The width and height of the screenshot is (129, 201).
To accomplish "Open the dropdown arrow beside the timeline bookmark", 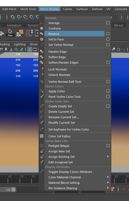I will tap(124, 189).
